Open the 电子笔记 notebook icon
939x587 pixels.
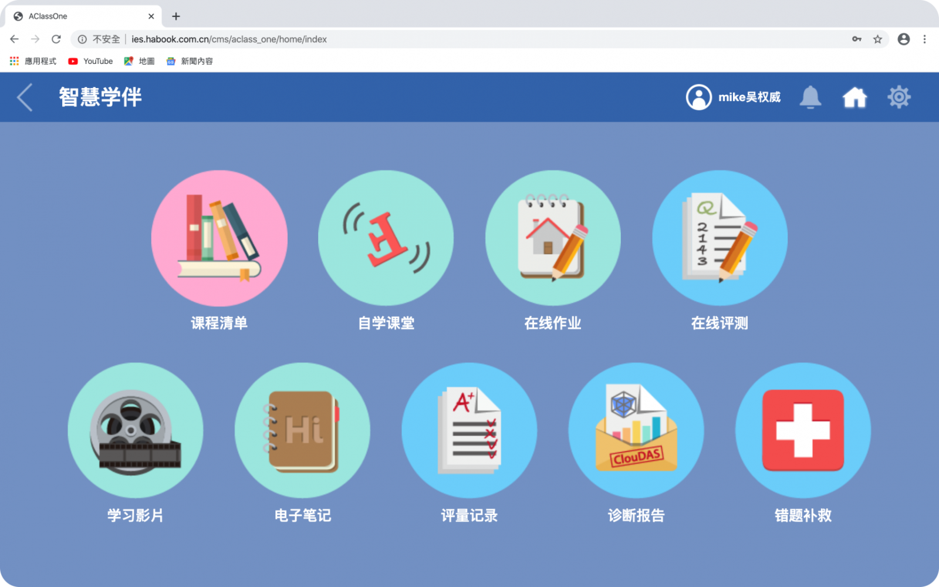(x=302, y=430)
